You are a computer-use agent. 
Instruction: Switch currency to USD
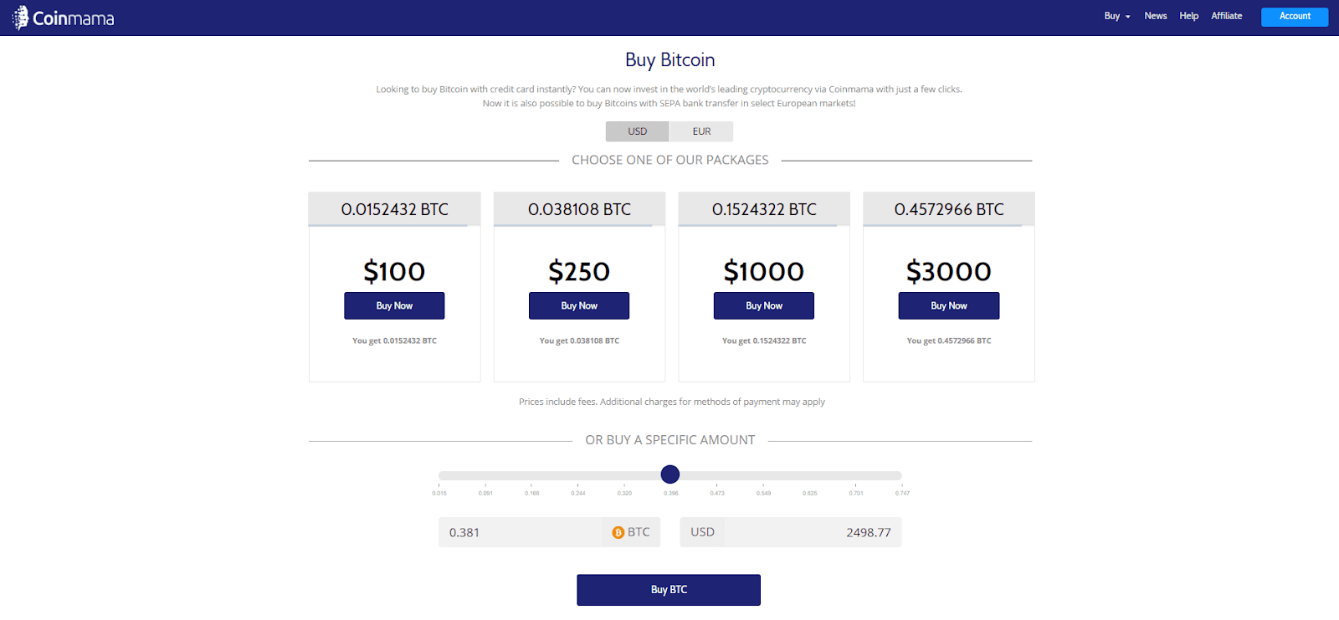point(638,131)
